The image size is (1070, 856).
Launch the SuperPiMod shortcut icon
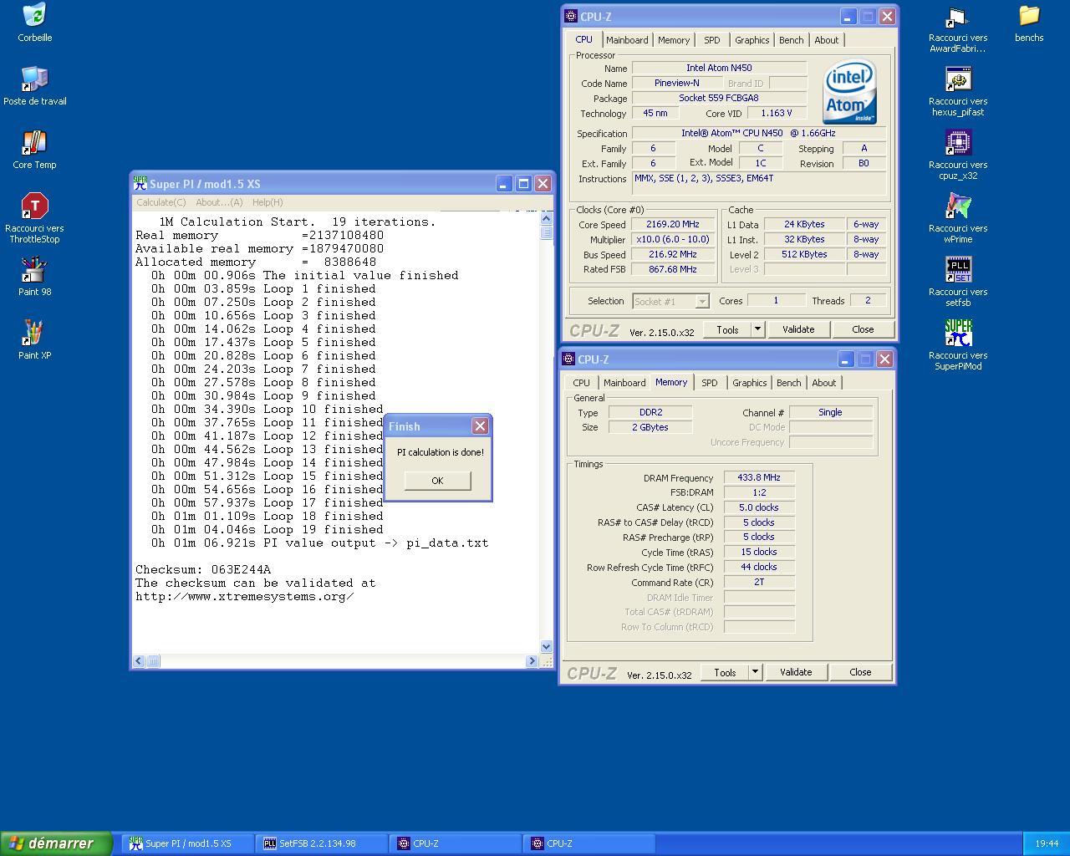pyautogui.click(x=958, y=334)
